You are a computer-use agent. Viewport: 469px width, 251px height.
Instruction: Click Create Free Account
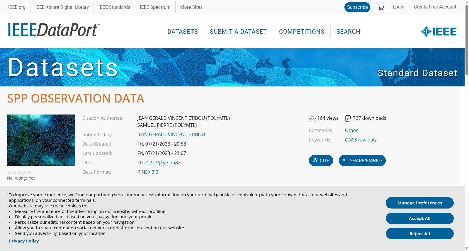point(435,7)
